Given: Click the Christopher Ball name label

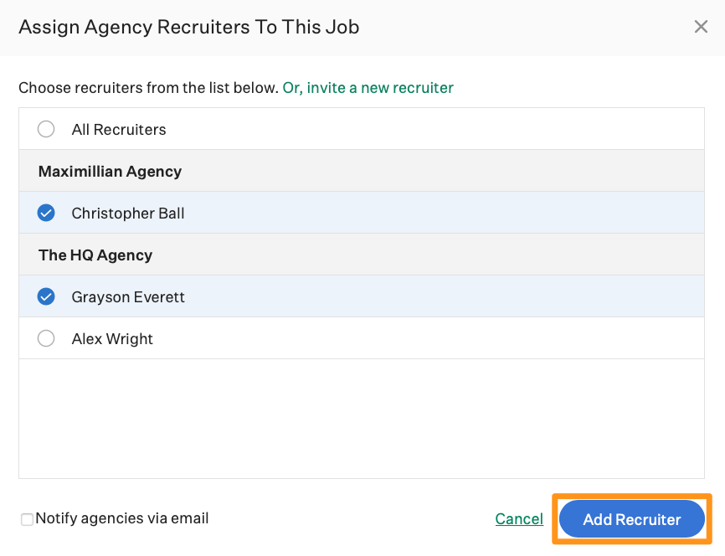Looking at the screenshot, I should [127, 213].
